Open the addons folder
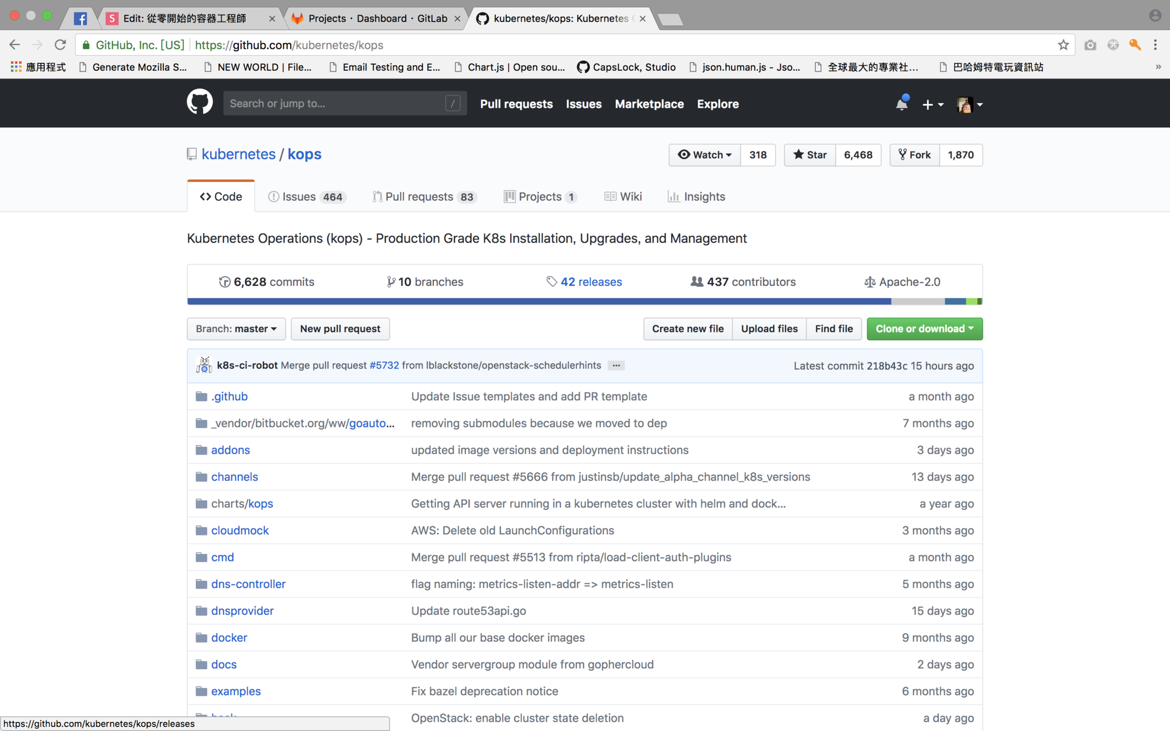1170x731 pixels. point(231,450)
